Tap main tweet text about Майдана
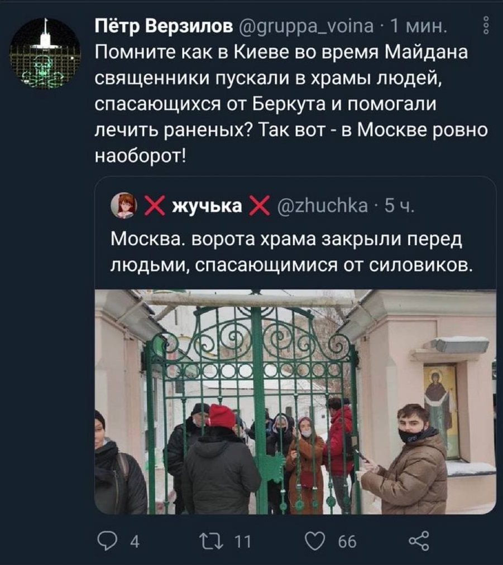Screen dimensions: 503x565 (291, 104)
